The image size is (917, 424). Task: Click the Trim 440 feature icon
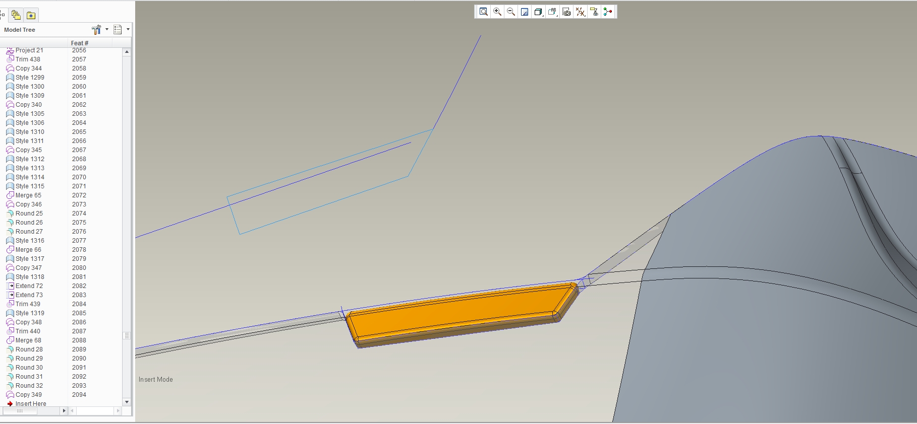click(x=10, y=331)
